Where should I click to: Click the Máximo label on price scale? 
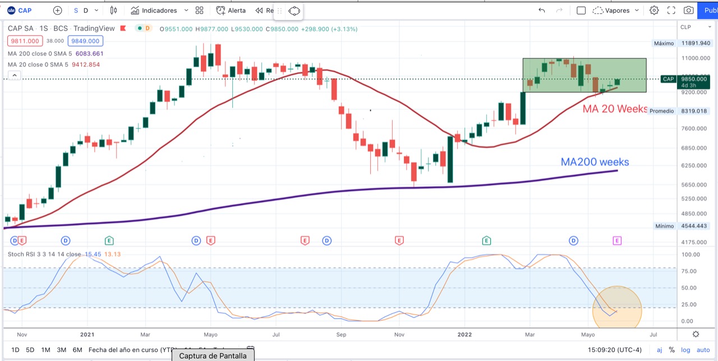(x=664, y=43)
